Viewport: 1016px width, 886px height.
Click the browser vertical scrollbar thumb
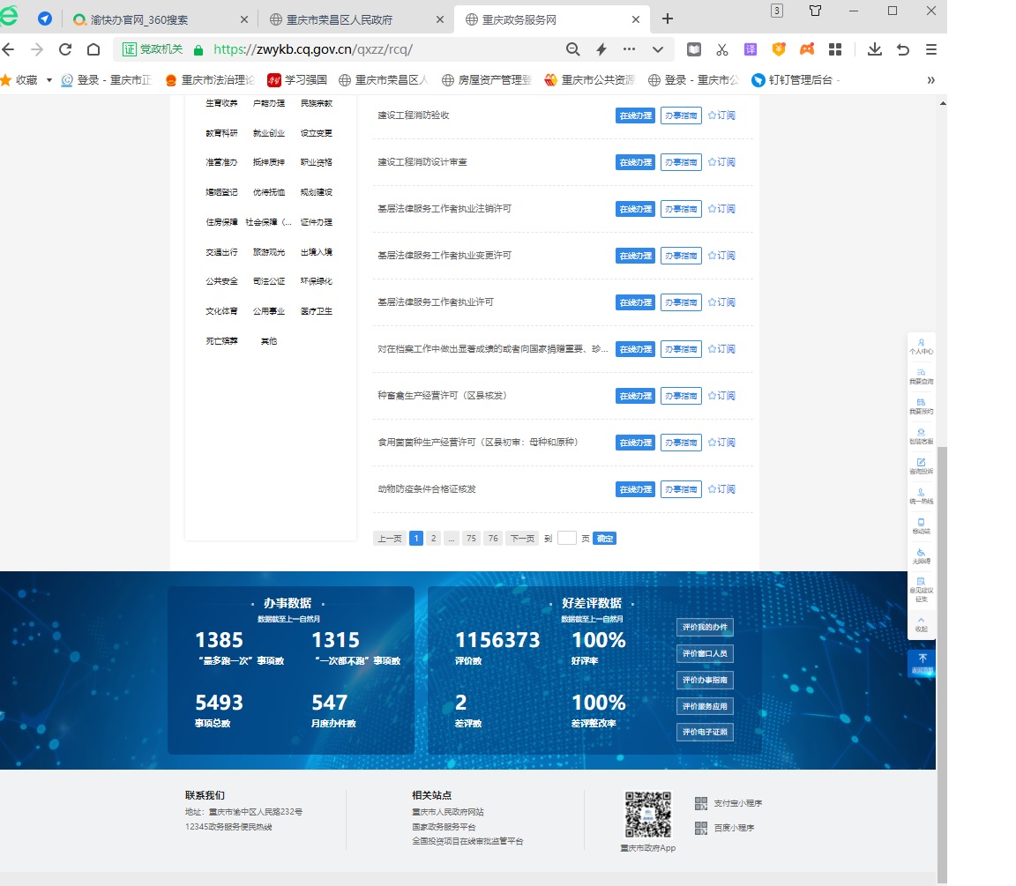(x=942, y=664)
